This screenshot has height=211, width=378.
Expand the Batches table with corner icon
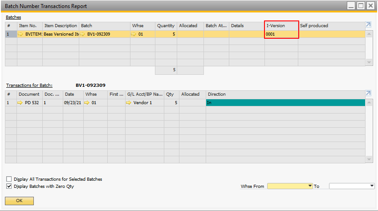(368, 25)
